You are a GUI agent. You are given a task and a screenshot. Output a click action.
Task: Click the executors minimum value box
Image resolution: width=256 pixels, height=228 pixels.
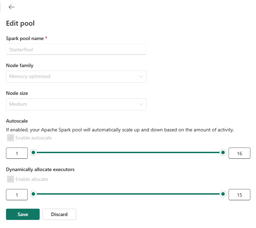17,195
